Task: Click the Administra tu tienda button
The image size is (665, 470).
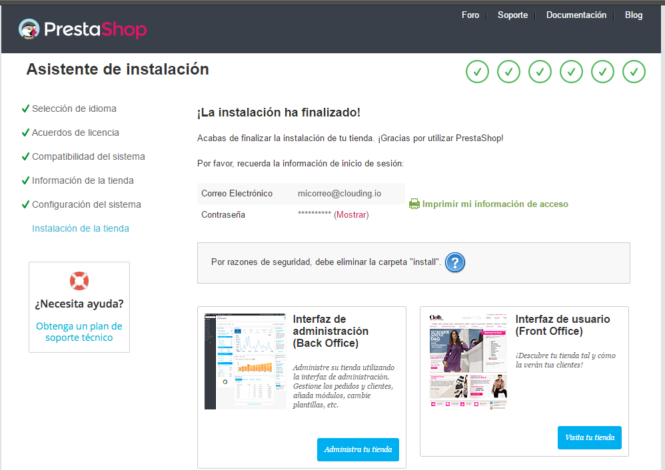Action: 358,449
